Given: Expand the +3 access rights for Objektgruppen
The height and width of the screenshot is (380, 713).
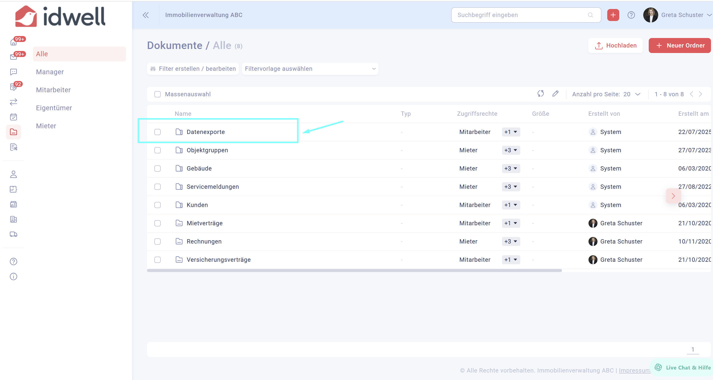Looking at the screenshot, I should pos(511,150).
